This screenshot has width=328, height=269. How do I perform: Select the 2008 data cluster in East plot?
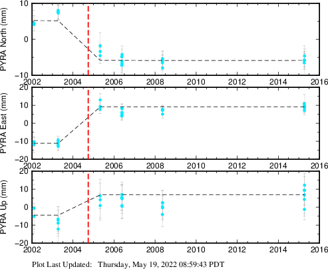pos(162,112)
